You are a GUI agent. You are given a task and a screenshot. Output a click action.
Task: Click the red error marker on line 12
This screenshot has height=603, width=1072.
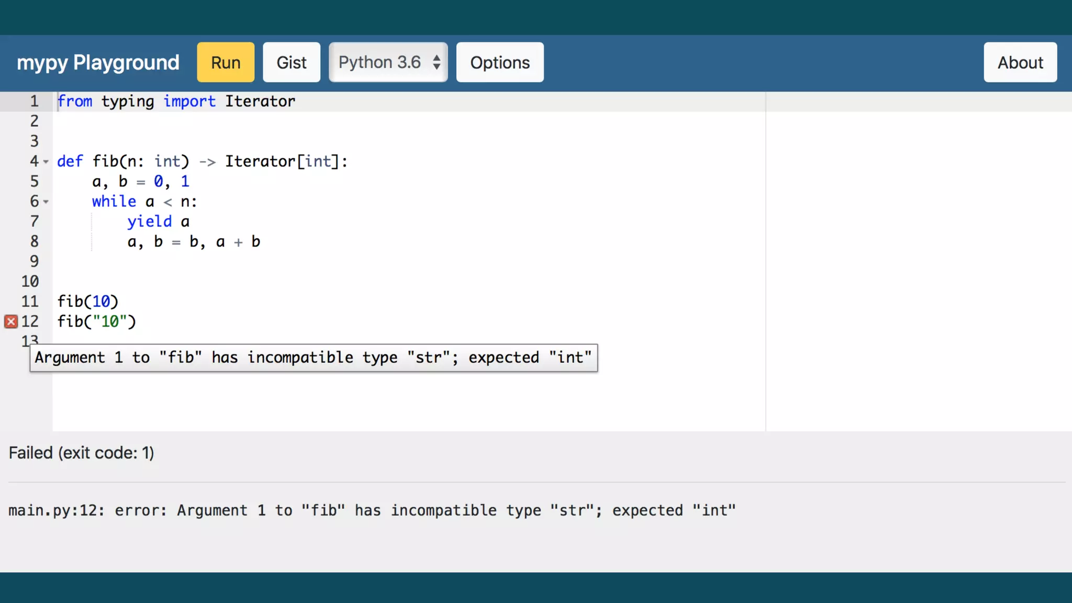click(11, 321)
